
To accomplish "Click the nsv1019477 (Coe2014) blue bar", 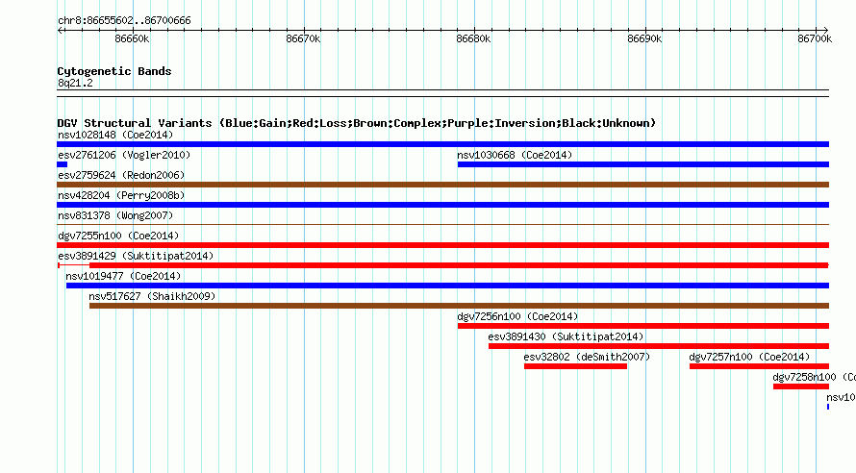I will click(x=447, y=286).
